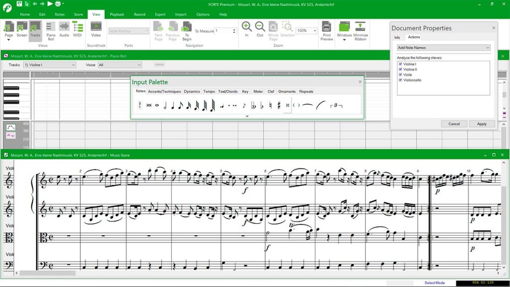Expand the Voice All dropdown
The height and width of the screenshot is (287, 510).
point(120,65)
